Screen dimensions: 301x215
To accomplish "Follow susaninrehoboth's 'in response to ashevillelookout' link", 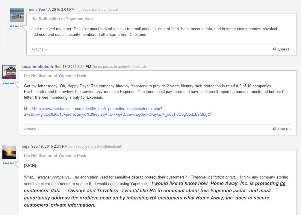I will pyautogui.click(x=120, y=66).
